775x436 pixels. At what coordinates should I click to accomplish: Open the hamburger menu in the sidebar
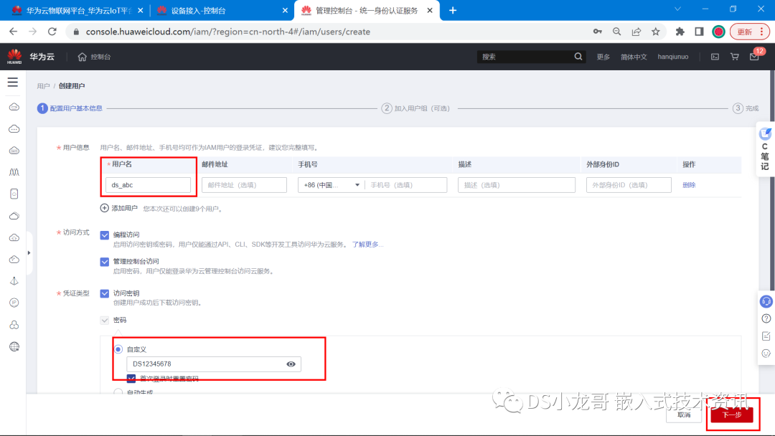pyautogui.click(x=13, y=82)
